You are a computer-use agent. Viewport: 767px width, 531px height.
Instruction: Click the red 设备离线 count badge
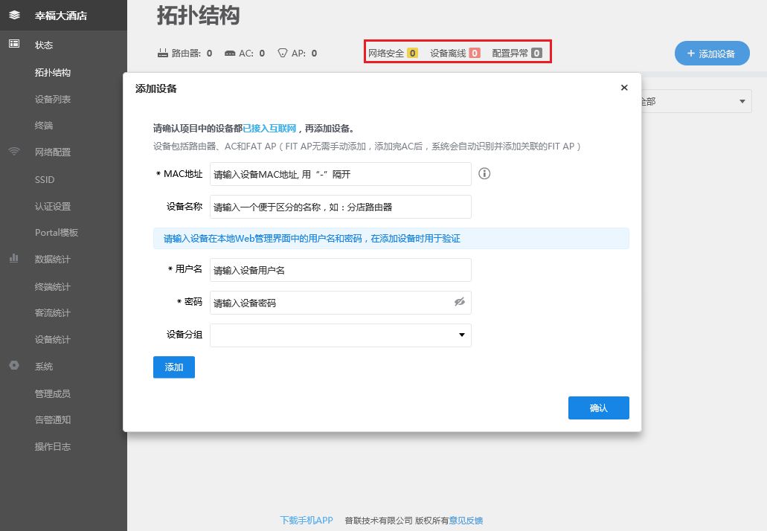click(x=475, y=53)
